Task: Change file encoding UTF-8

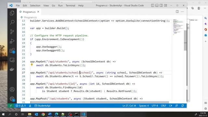Action: click(155, 106)
